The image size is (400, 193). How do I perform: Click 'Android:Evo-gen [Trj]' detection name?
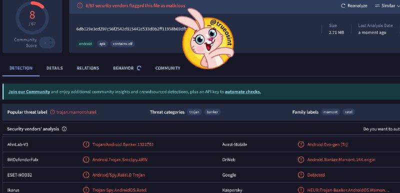[x=328, y=144]
